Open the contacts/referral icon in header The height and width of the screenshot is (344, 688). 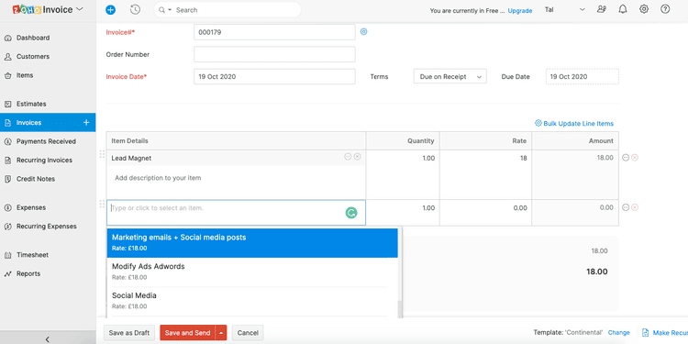click(602, 9)
